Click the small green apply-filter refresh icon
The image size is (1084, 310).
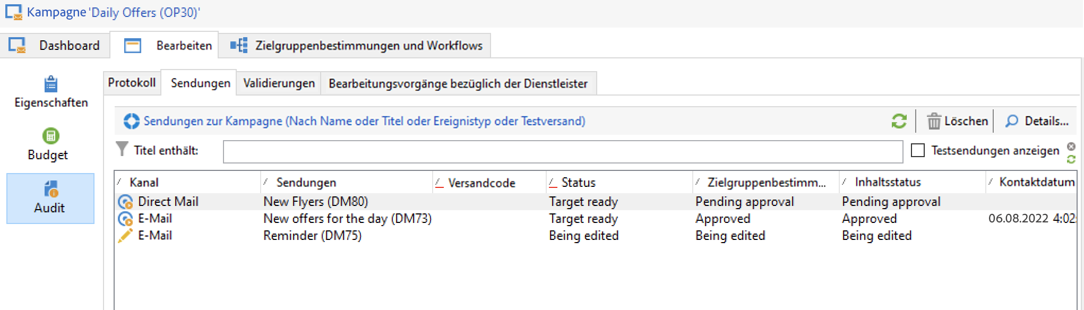[1071, 159]
